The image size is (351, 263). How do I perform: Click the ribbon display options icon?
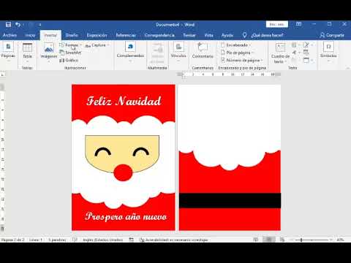298,24
